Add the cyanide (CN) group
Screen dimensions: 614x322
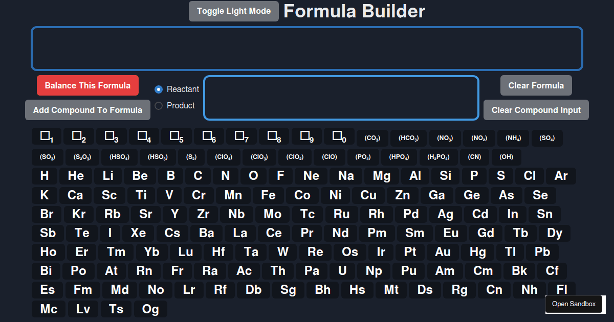[474, 157]
